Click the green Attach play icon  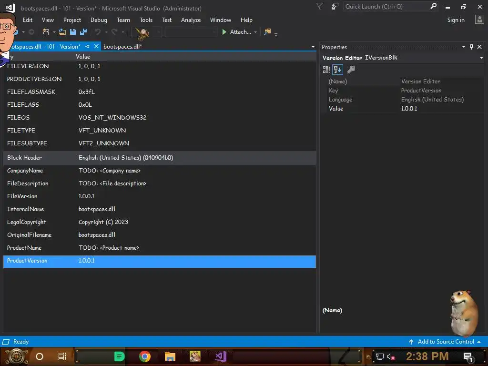point(224,32)
